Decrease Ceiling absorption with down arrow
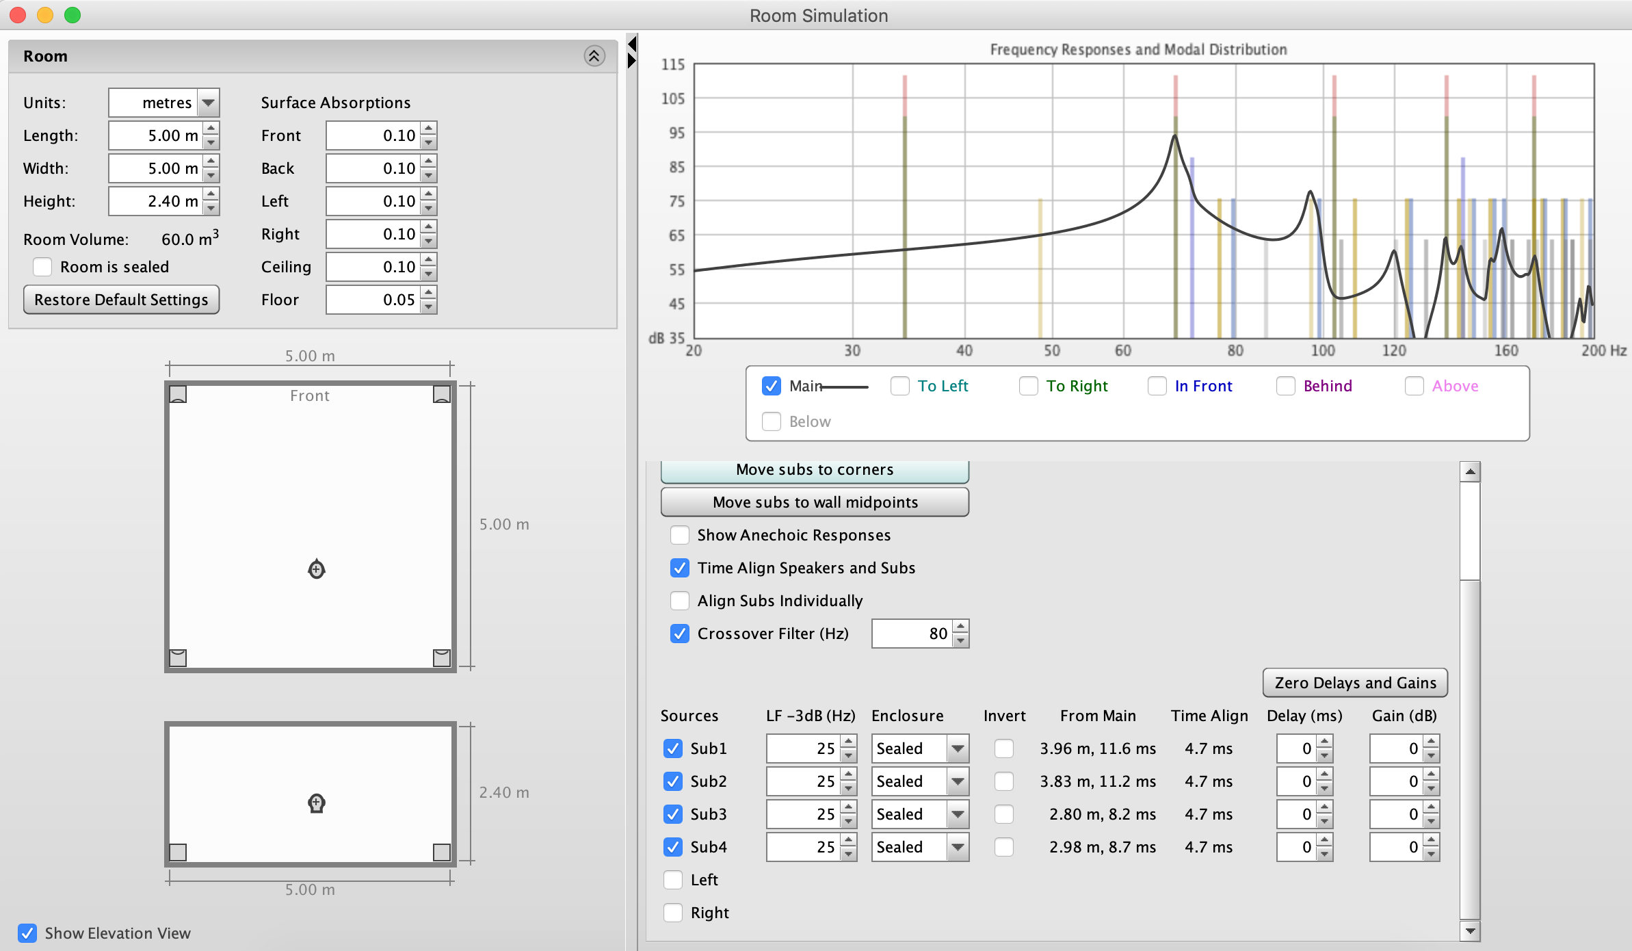 (429, 274)
